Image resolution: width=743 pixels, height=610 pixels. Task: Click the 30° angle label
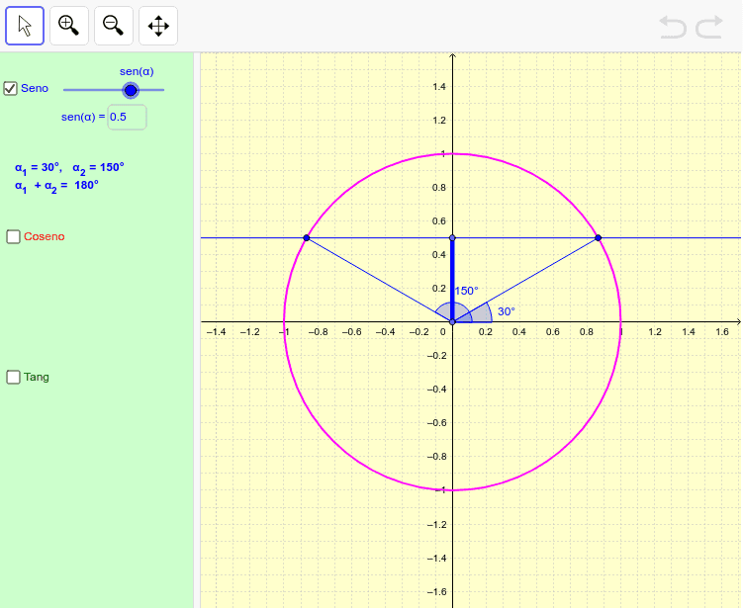pyautogui.click(x=507, y=311)
